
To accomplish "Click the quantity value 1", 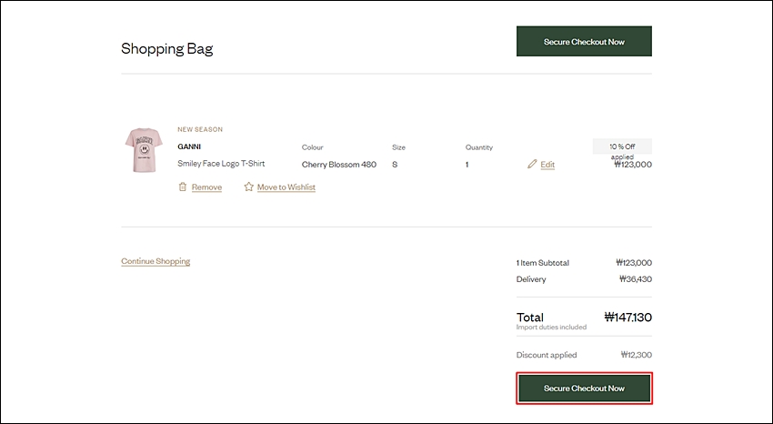I will pos(467,165).
